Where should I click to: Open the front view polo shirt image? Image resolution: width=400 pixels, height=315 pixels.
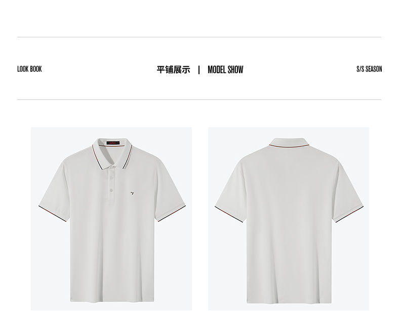pyautogui.click(x=111, y=219)
